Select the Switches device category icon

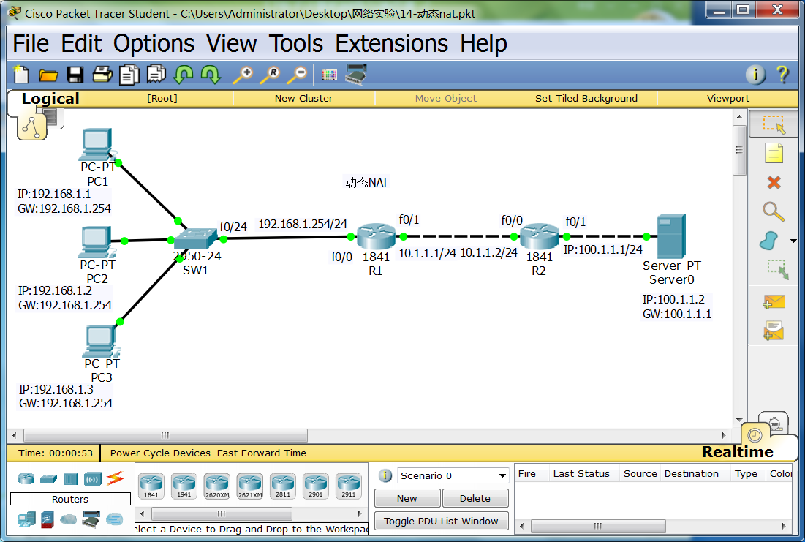[x=49, y=479]
